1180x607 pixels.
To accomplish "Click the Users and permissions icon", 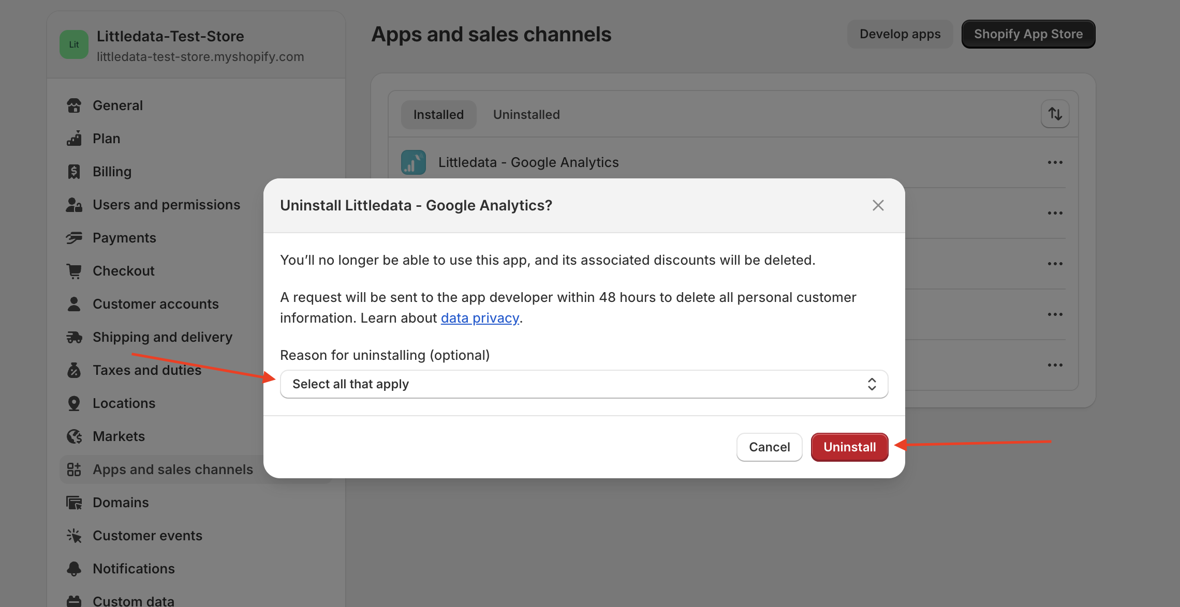I will tap(74, 205).
